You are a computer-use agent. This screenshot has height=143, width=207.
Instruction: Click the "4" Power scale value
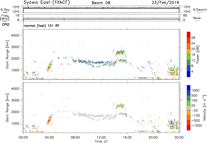[x=192, y=72]
